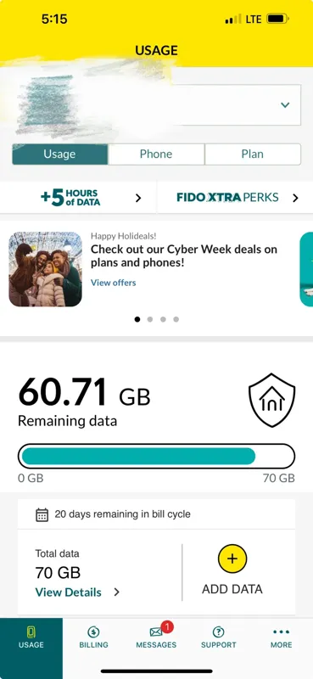Expand the account selector dropdown chevron
This screenshot has height=679, width=313.
point(285,104)
